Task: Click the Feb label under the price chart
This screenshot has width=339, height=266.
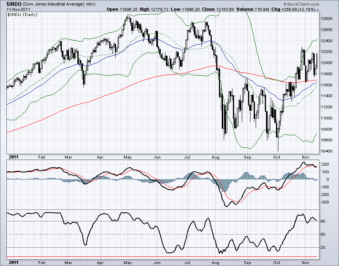Action: tap(42, 157)
